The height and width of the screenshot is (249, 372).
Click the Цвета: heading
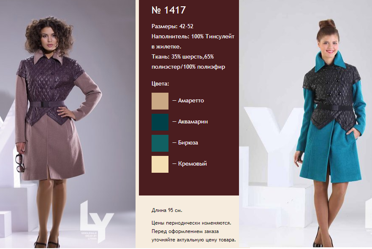(160, 83)
